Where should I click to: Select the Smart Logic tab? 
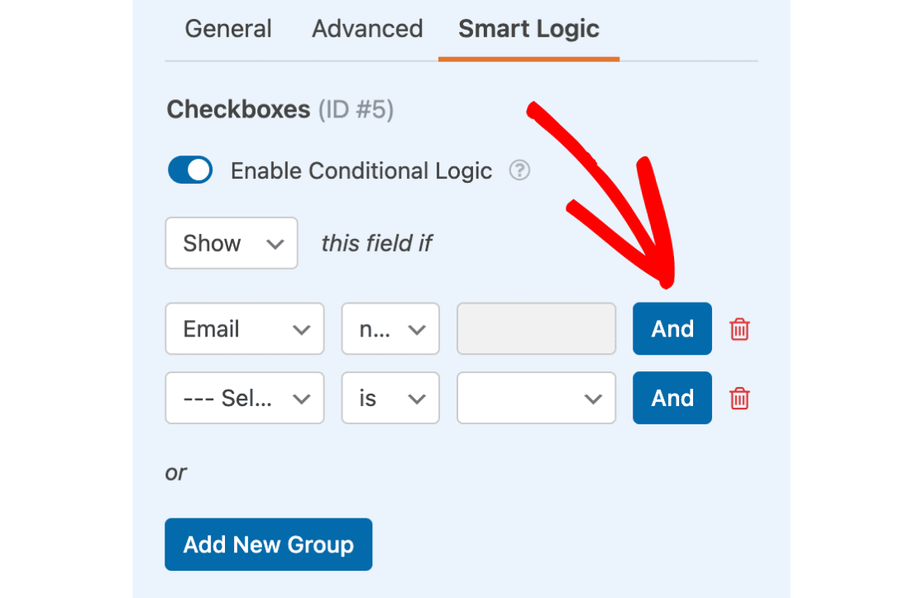click(x=528, y=29)
